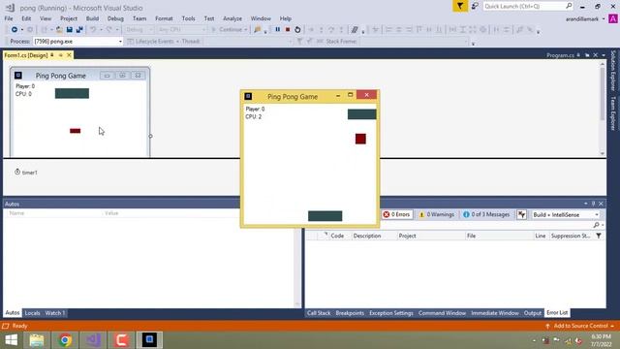This screenshot has width=620, height=349.
Task: Open the Debug menu
Action: coord(115,18)
